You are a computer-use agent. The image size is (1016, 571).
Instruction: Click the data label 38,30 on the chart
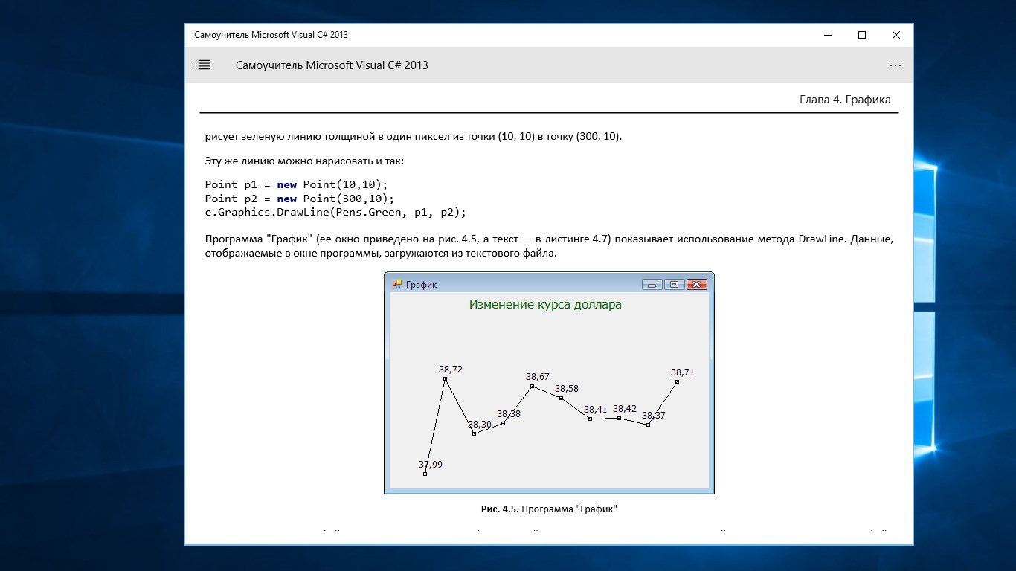[480, 425]
